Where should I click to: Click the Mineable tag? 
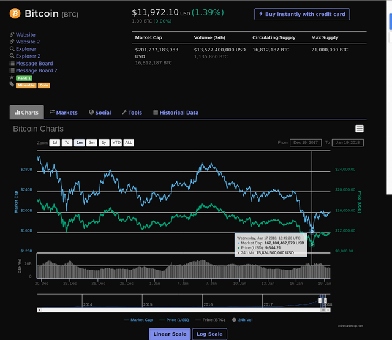tap(26, 85)
